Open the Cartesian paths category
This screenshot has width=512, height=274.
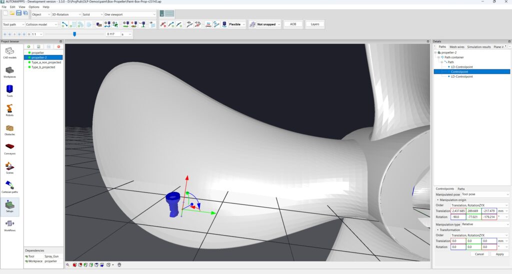point(9,187)
